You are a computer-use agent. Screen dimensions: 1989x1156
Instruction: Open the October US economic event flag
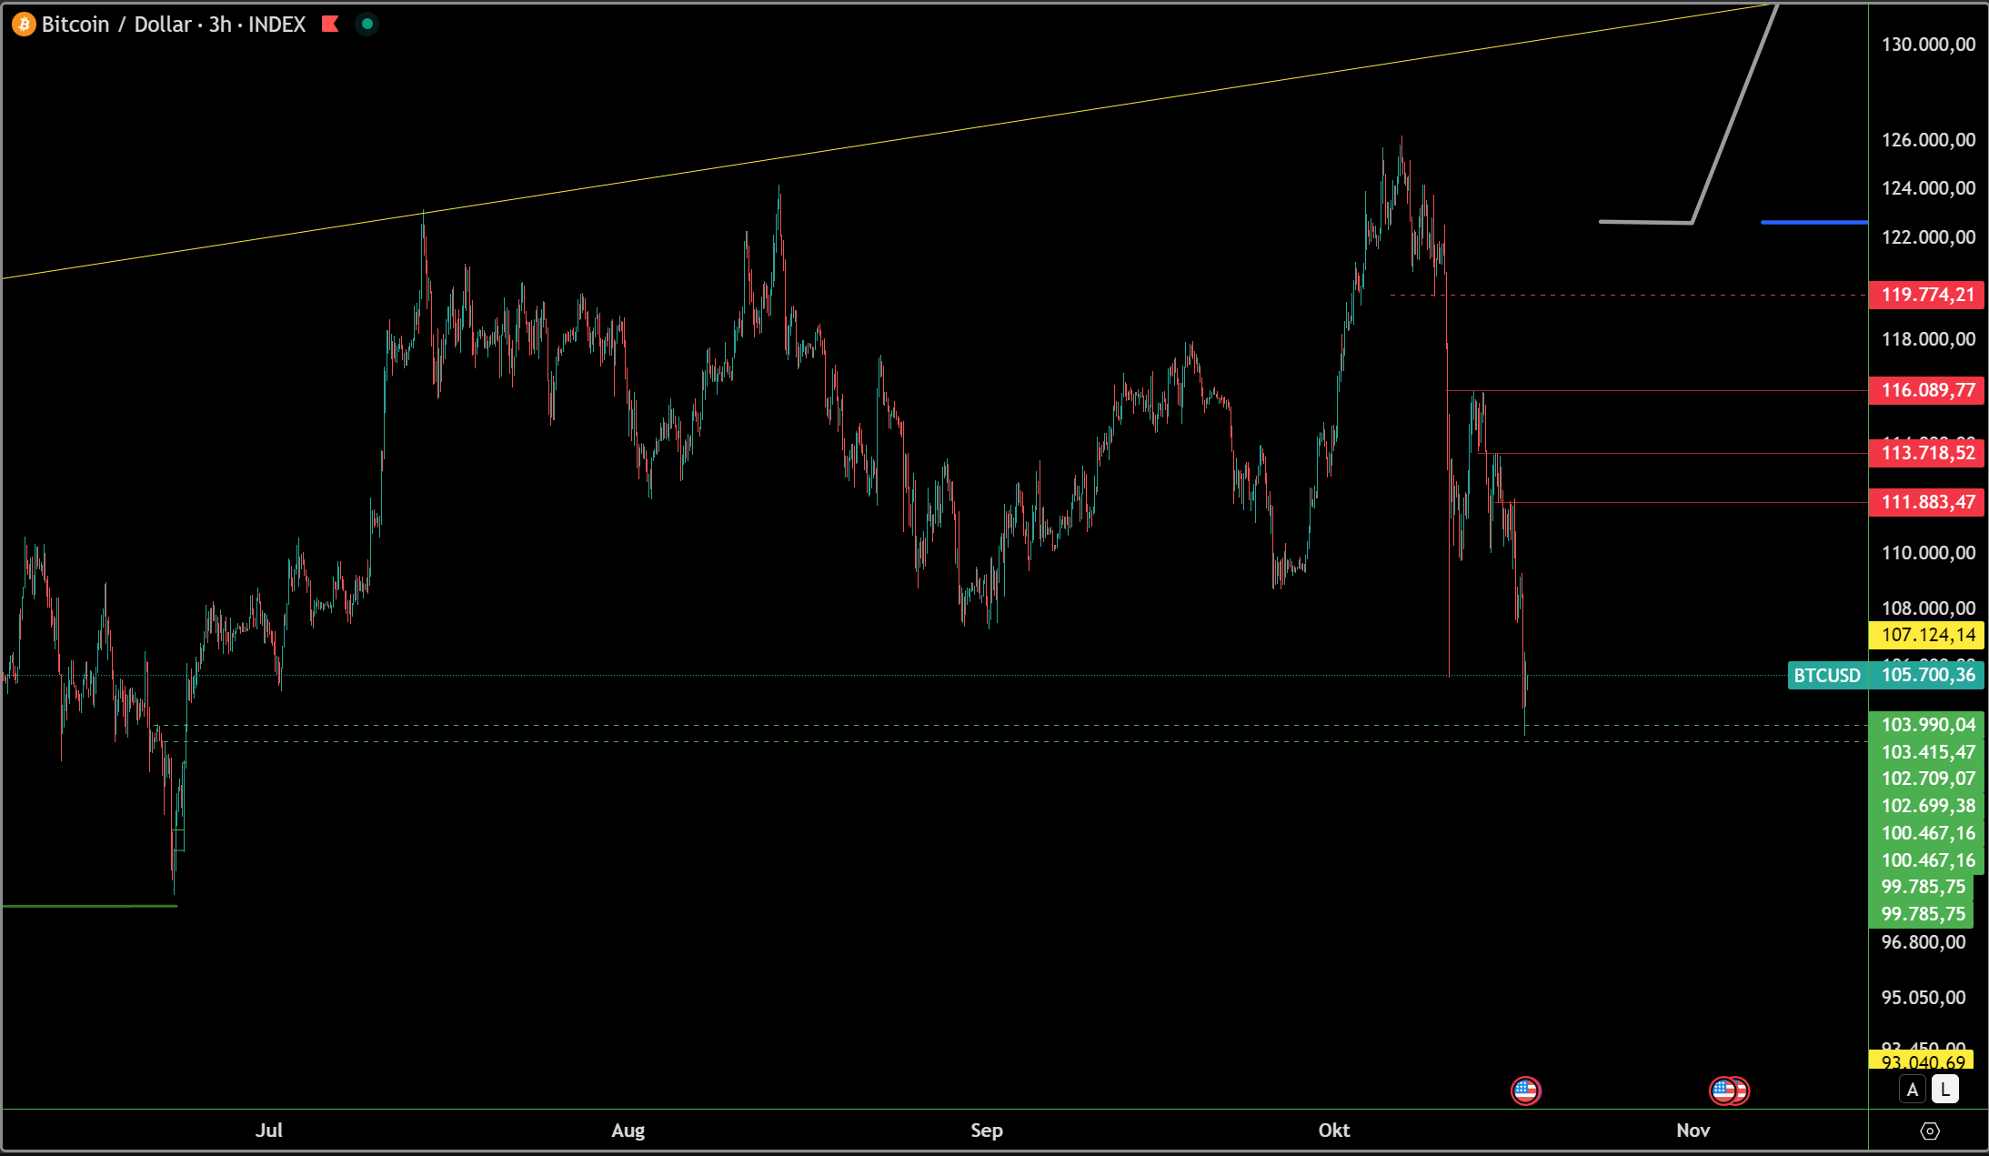tap(1525, 1090)
